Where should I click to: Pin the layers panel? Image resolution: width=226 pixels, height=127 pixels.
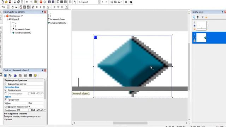click(222, 12)
